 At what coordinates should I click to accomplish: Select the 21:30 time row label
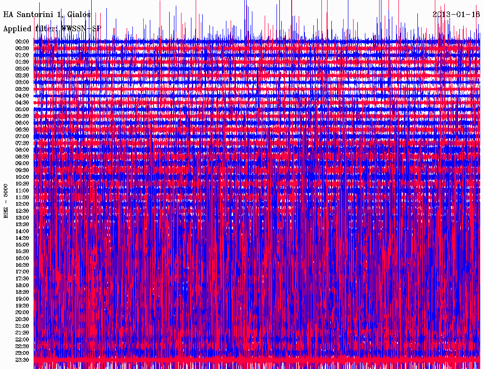(22, 333)
